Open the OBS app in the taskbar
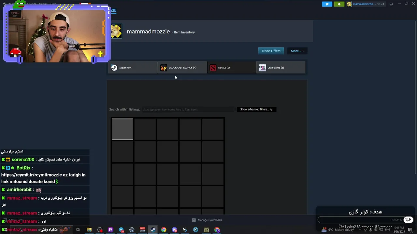 (x=100, y=230)
